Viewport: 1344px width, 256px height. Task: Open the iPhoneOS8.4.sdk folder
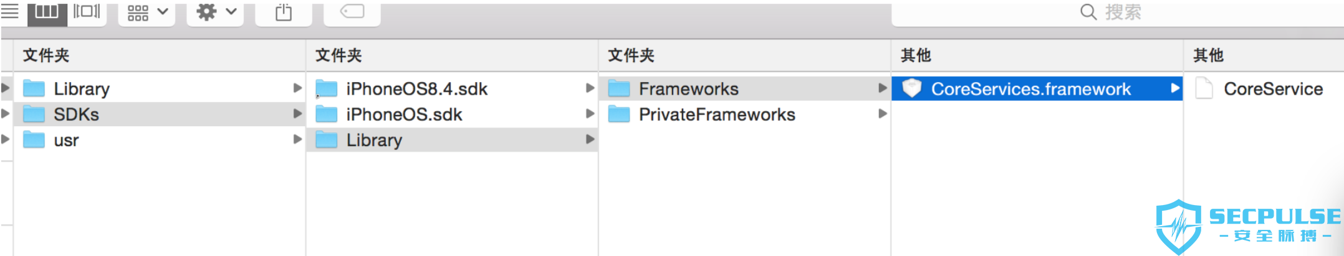pyautogui.click(x=452, y=89)
